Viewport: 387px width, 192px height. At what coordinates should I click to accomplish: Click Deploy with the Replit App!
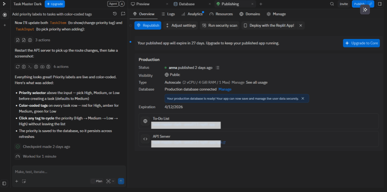(269, 25)
